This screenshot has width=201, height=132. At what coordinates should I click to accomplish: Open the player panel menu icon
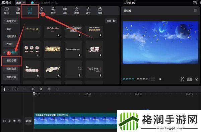(x=195, y=10)
